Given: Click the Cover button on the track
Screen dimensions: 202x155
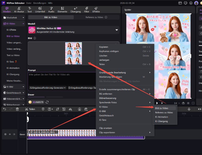Looking at the screenshot, I should 22,134.
